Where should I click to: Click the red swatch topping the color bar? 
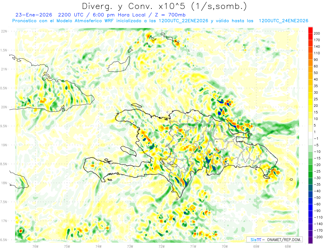tap(310, 30)
